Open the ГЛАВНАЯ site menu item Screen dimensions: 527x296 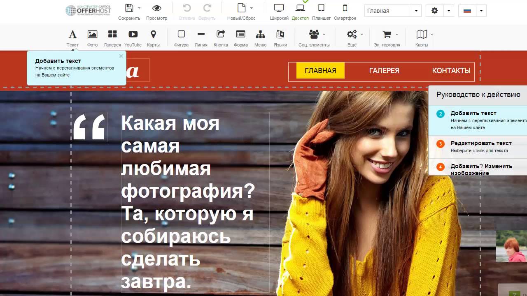click(x=320, y=71)
